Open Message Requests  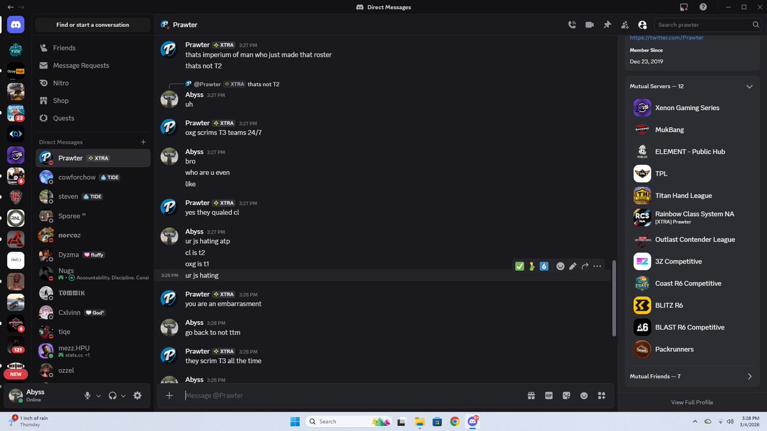click(x=93, y=65)
